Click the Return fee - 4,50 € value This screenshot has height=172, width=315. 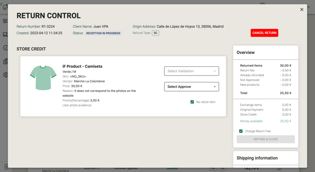tap(286, 70)
